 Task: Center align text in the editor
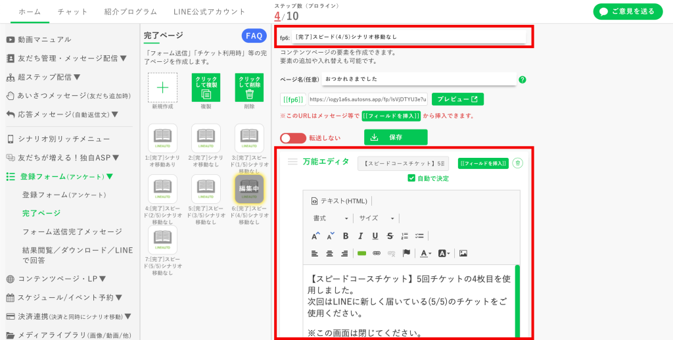coord(330,253)
